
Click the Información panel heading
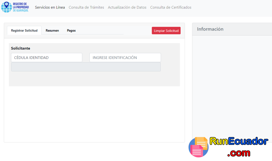[x=210, y=29]
